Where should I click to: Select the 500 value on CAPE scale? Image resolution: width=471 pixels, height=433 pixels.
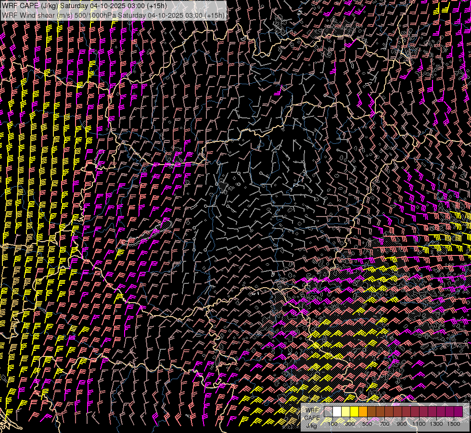click(367, 424)
